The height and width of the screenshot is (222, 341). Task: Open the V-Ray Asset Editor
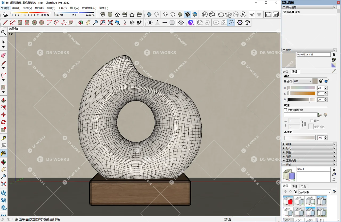[205, 14]
